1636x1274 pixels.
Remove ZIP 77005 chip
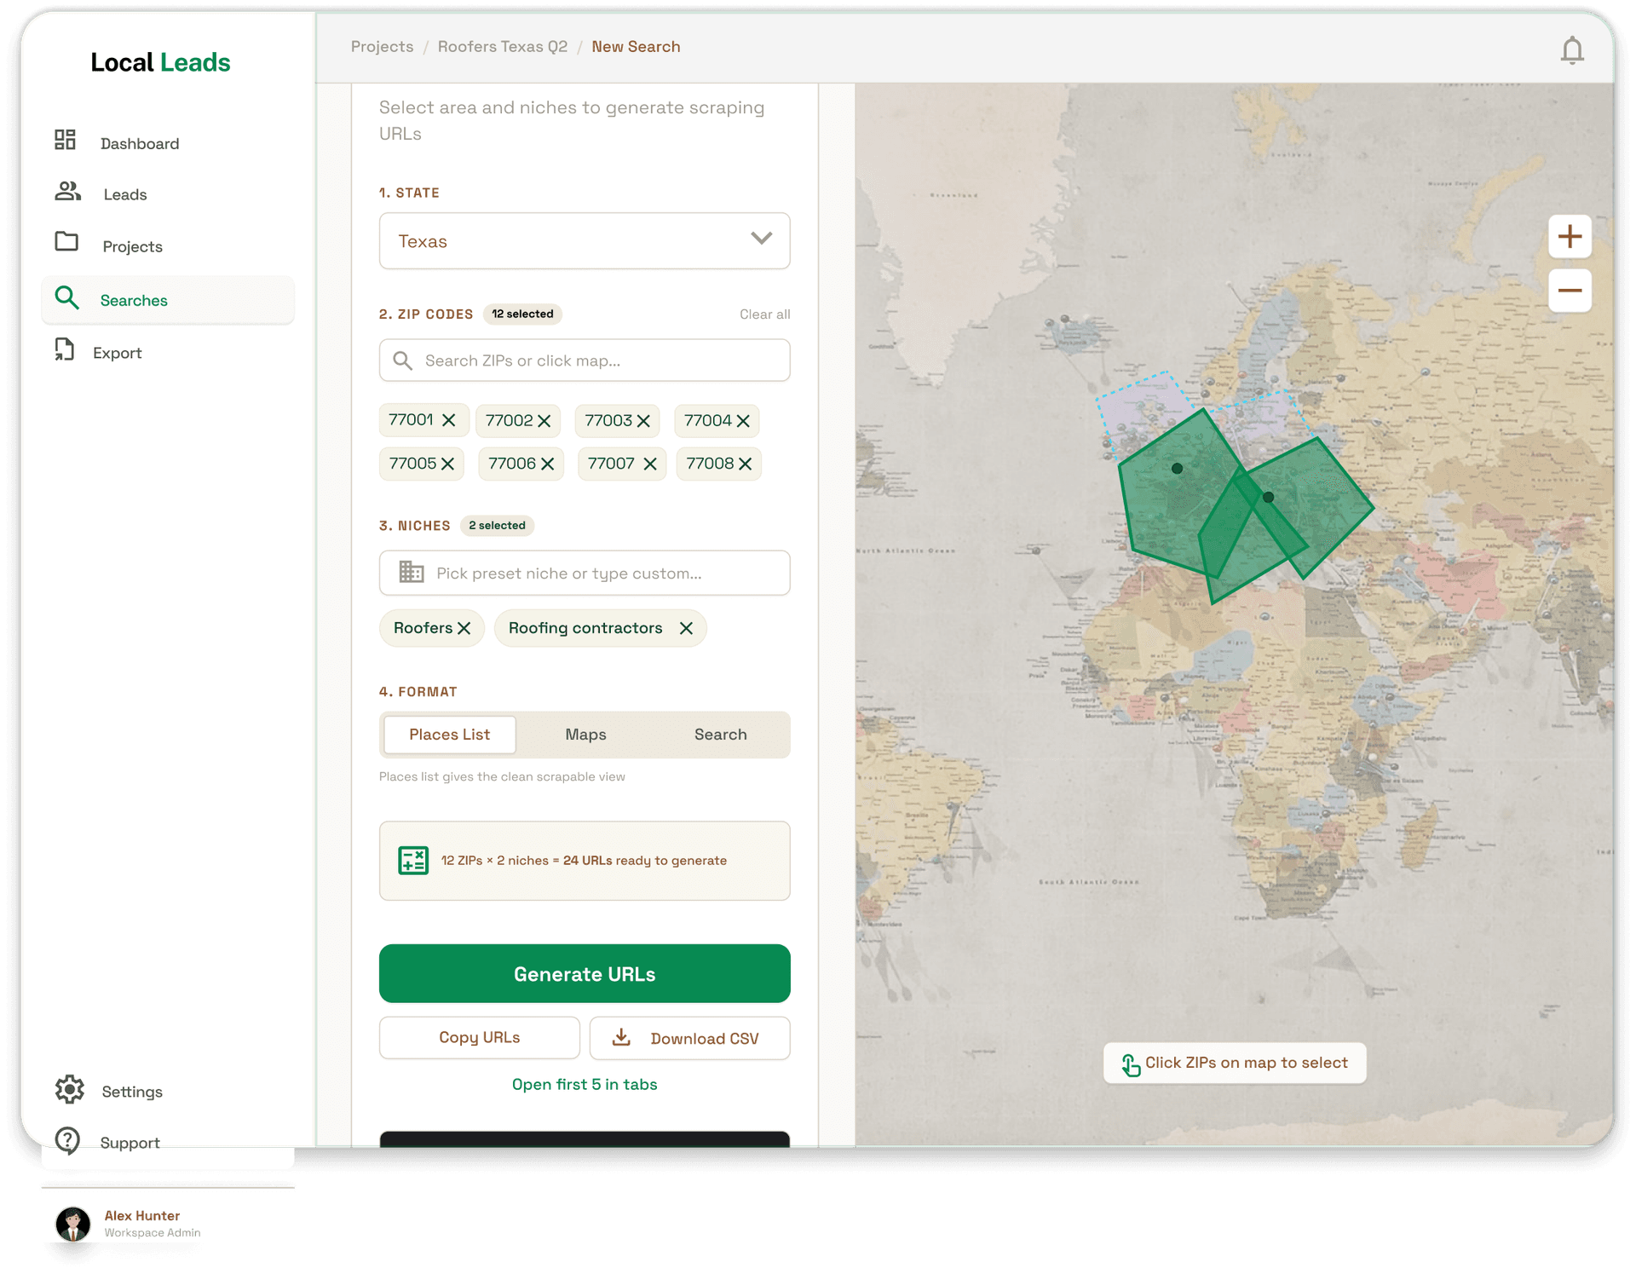[x=447, y=464]
